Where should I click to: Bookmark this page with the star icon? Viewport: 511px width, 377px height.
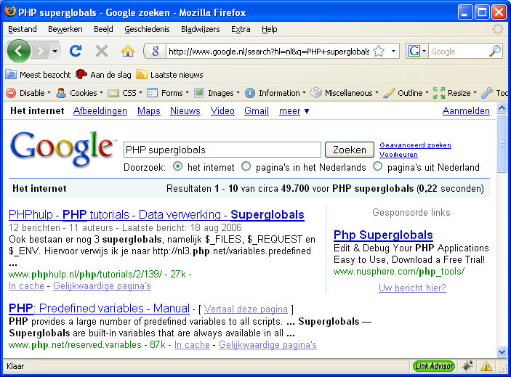pos(377,52)
